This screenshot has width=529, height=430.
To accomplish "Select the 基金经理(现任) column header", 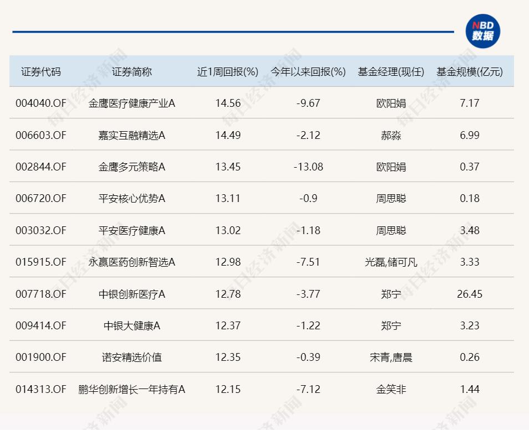I will pos(391,72).
